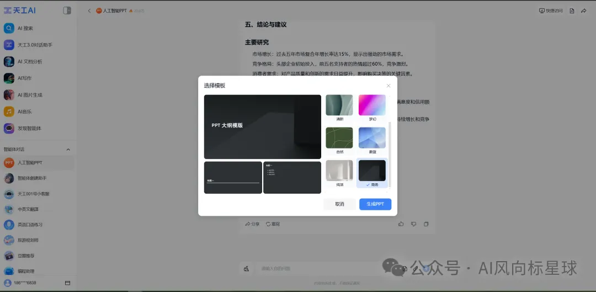
Task: Click the heading 五、结论与建议
Action: pyautogui.click(x=265, y=25)
